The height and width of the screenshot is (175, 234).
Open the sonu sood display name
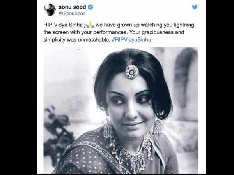point(72,7)
